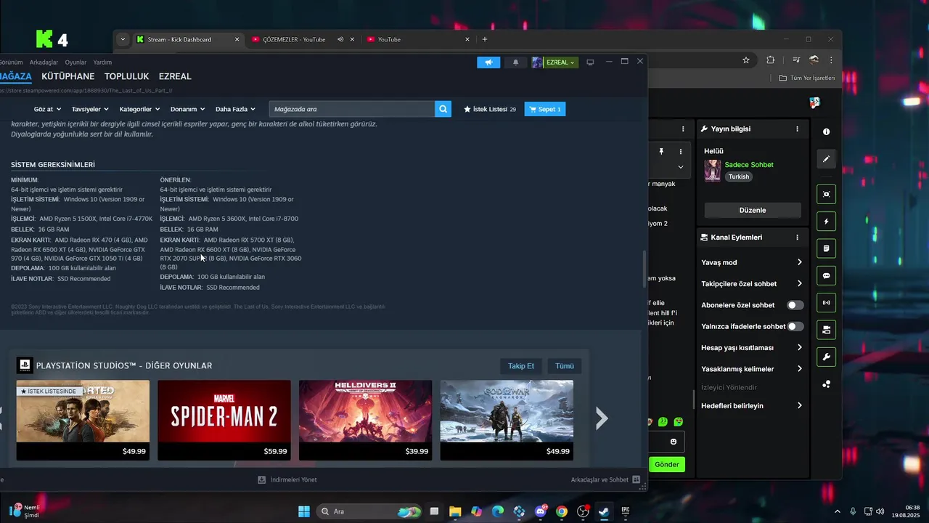Click the Steam store search magnifier button
This screenshot has width=929, height=523.
(x=443, y=109)
